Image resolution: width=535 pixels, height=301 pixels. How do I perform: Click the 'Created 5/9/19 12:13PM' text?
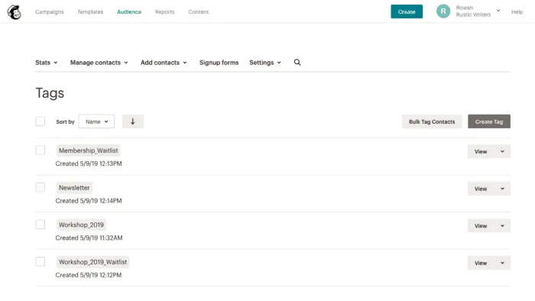(89, 163)
